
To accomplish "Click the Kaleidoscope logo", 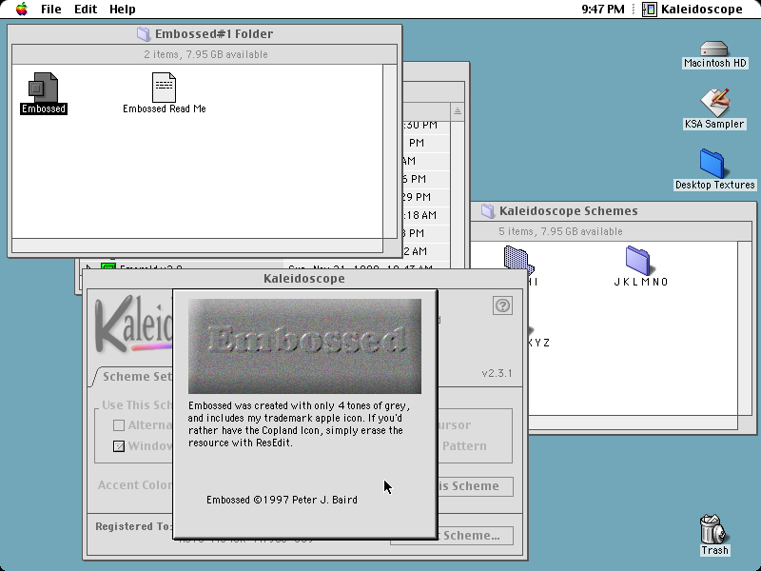I will (133, 325).
